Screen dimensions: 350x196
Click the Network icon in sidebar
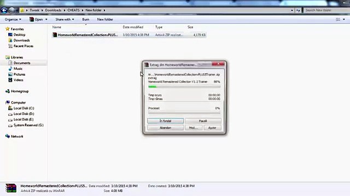[x=8, y=136]
